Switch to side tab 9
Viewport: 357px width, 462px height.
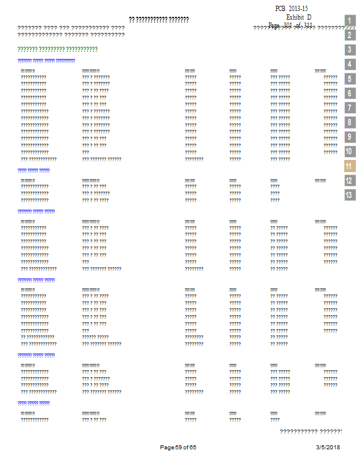[349, 137]
